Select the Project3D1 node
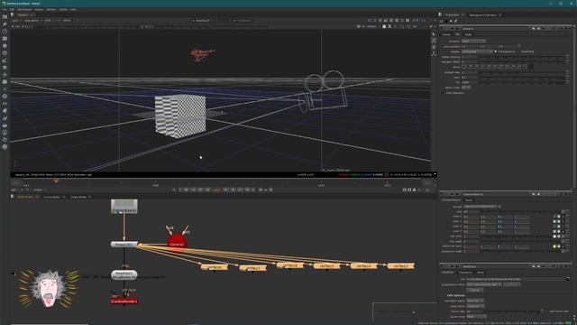This screenshot has width=577, height=325. point(124,245)
